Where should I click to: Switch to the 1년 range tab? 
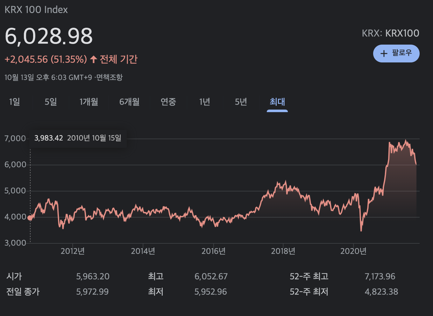pyautogui.click(x=205, y=102)
